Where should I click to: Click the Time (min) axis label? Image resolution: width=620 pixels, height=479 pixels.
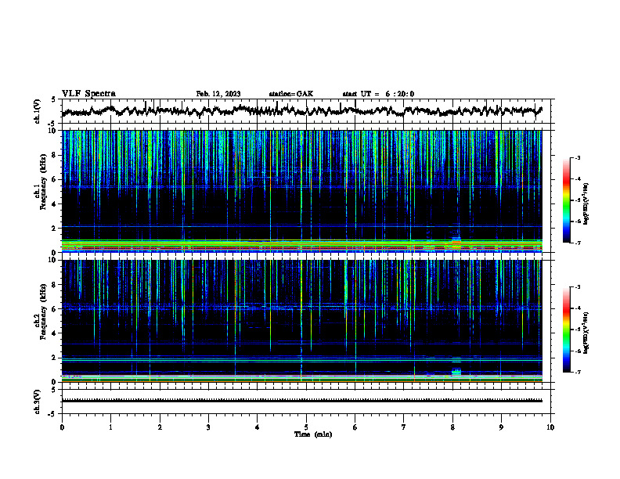[313, 434]
